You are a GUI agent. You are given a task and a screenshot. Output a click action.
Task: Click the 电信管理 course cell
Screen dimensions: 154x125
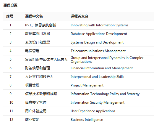(x=32, y=51)
